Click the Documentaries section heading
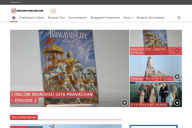Screen dimensions: 192x128 coord(24,117)
